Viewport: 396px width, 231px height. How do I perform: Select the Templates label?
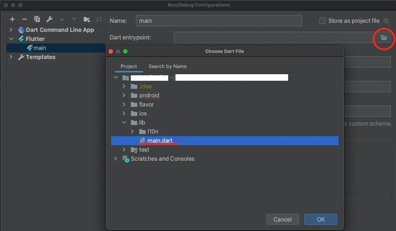(x=40, y=57)
